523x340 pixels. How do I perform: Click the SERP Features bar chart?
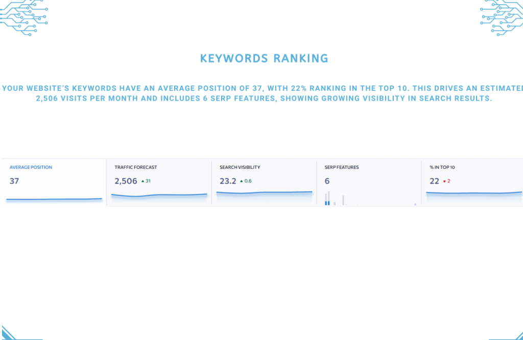370,198
